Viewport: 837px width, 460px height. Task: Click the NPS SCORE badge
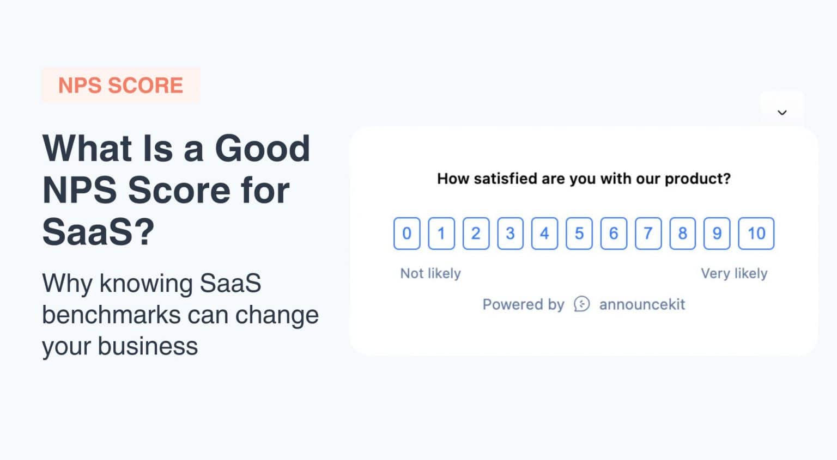point(120,85)
